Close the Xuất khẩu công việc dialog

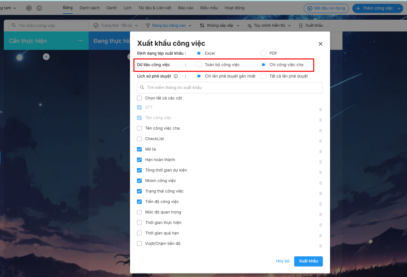click(321, 44)
